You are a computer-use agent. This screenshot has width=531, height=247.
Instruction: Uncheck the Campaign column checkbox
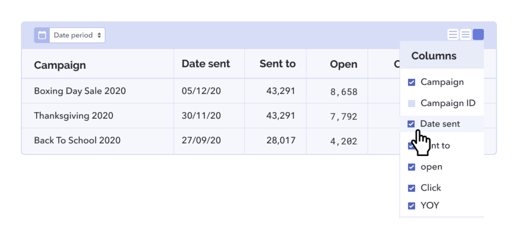412,82
